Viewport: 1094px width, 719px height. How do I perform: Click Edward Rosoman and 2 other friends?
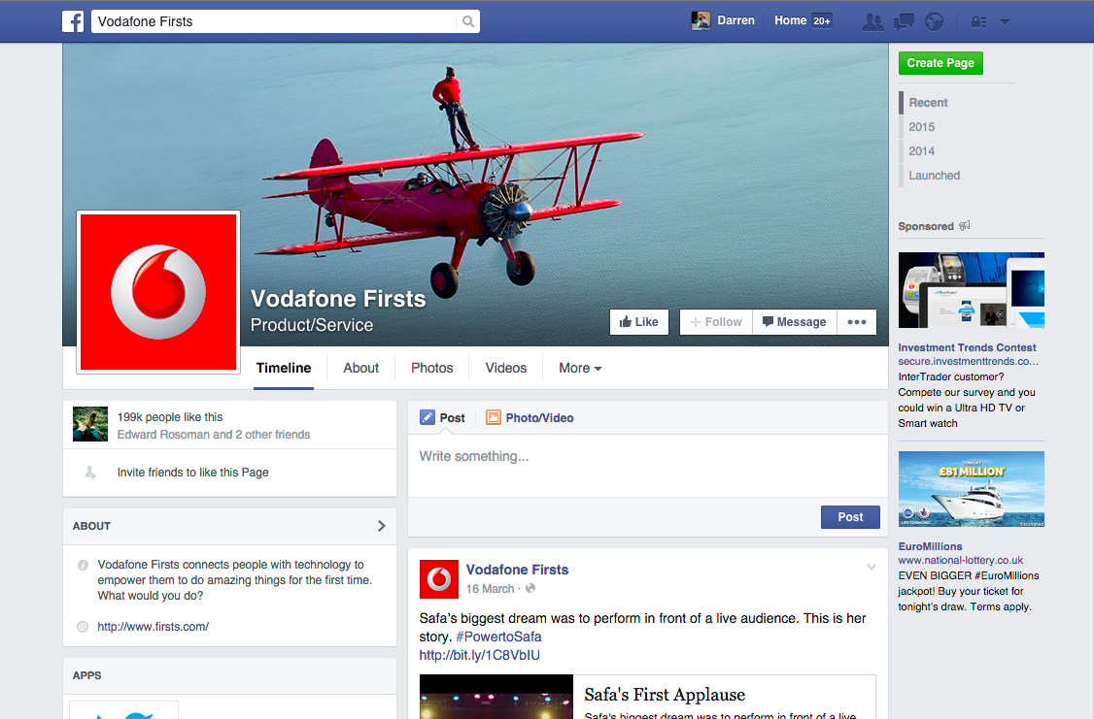click(214, 434)
